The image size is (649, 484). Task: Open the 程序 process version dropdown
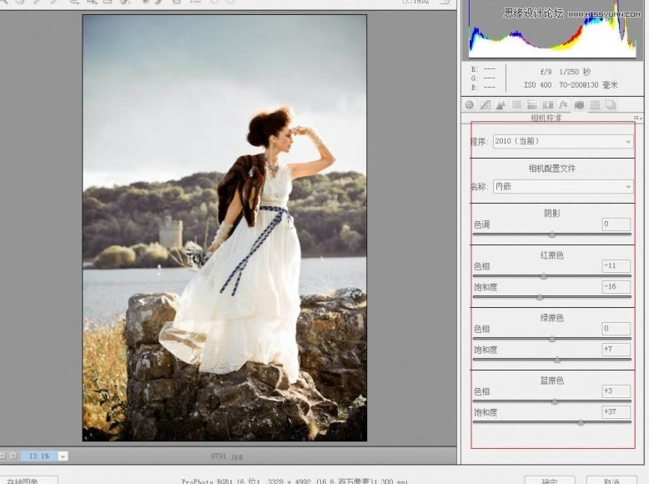[x=563, y=141]
